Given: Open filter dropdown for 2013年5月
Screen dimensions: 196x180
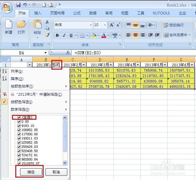Looking at the screenshot, I should tap(165, 65).
